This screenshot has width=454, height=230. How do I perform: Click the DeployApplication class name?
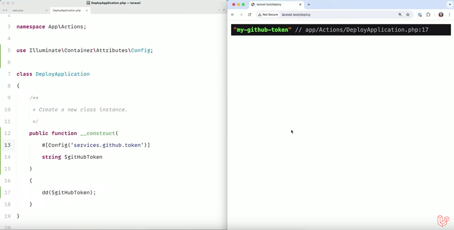tap(63, 74)
